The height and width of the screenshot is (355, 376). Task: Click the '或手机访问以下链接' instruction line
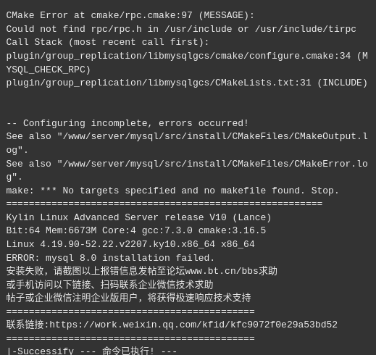point(110,285)
